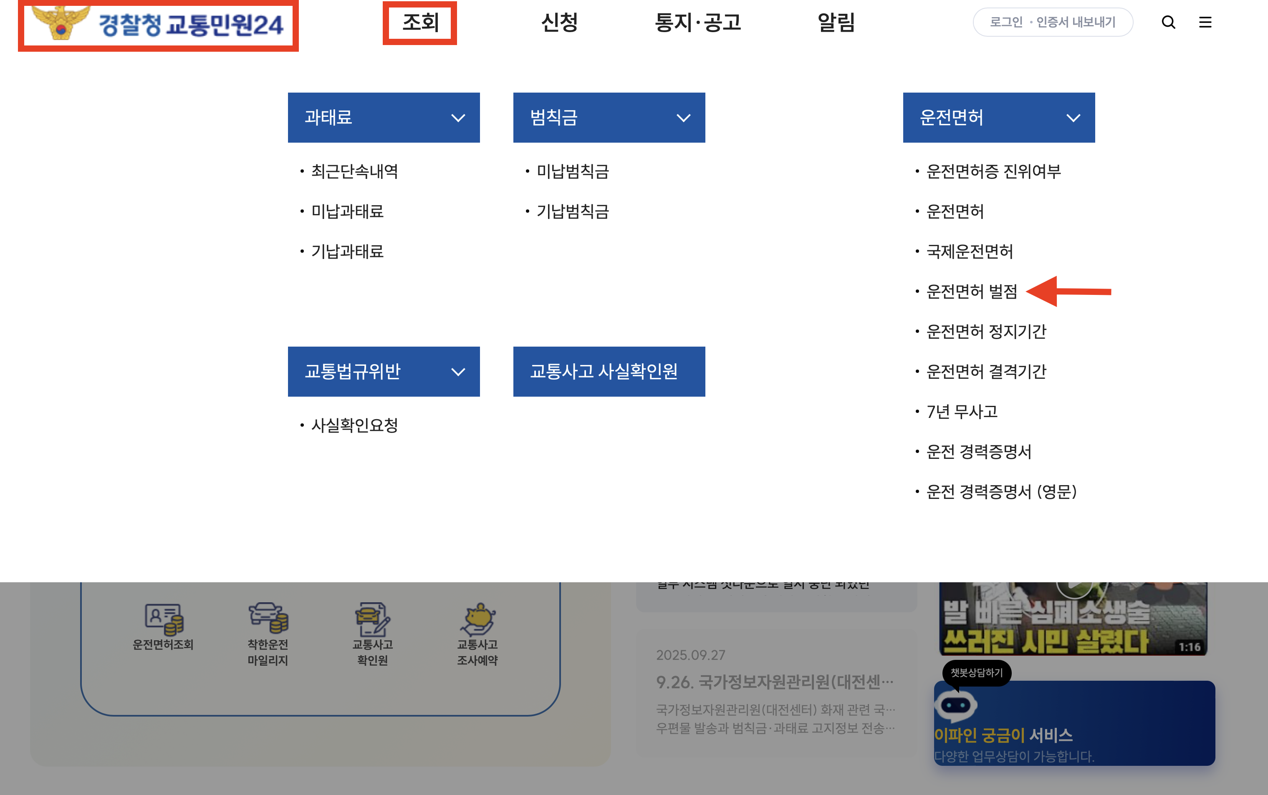Open the 통지·공고 menu
This screenshot has width=1268, height=795.
click(x=698, y=23)
